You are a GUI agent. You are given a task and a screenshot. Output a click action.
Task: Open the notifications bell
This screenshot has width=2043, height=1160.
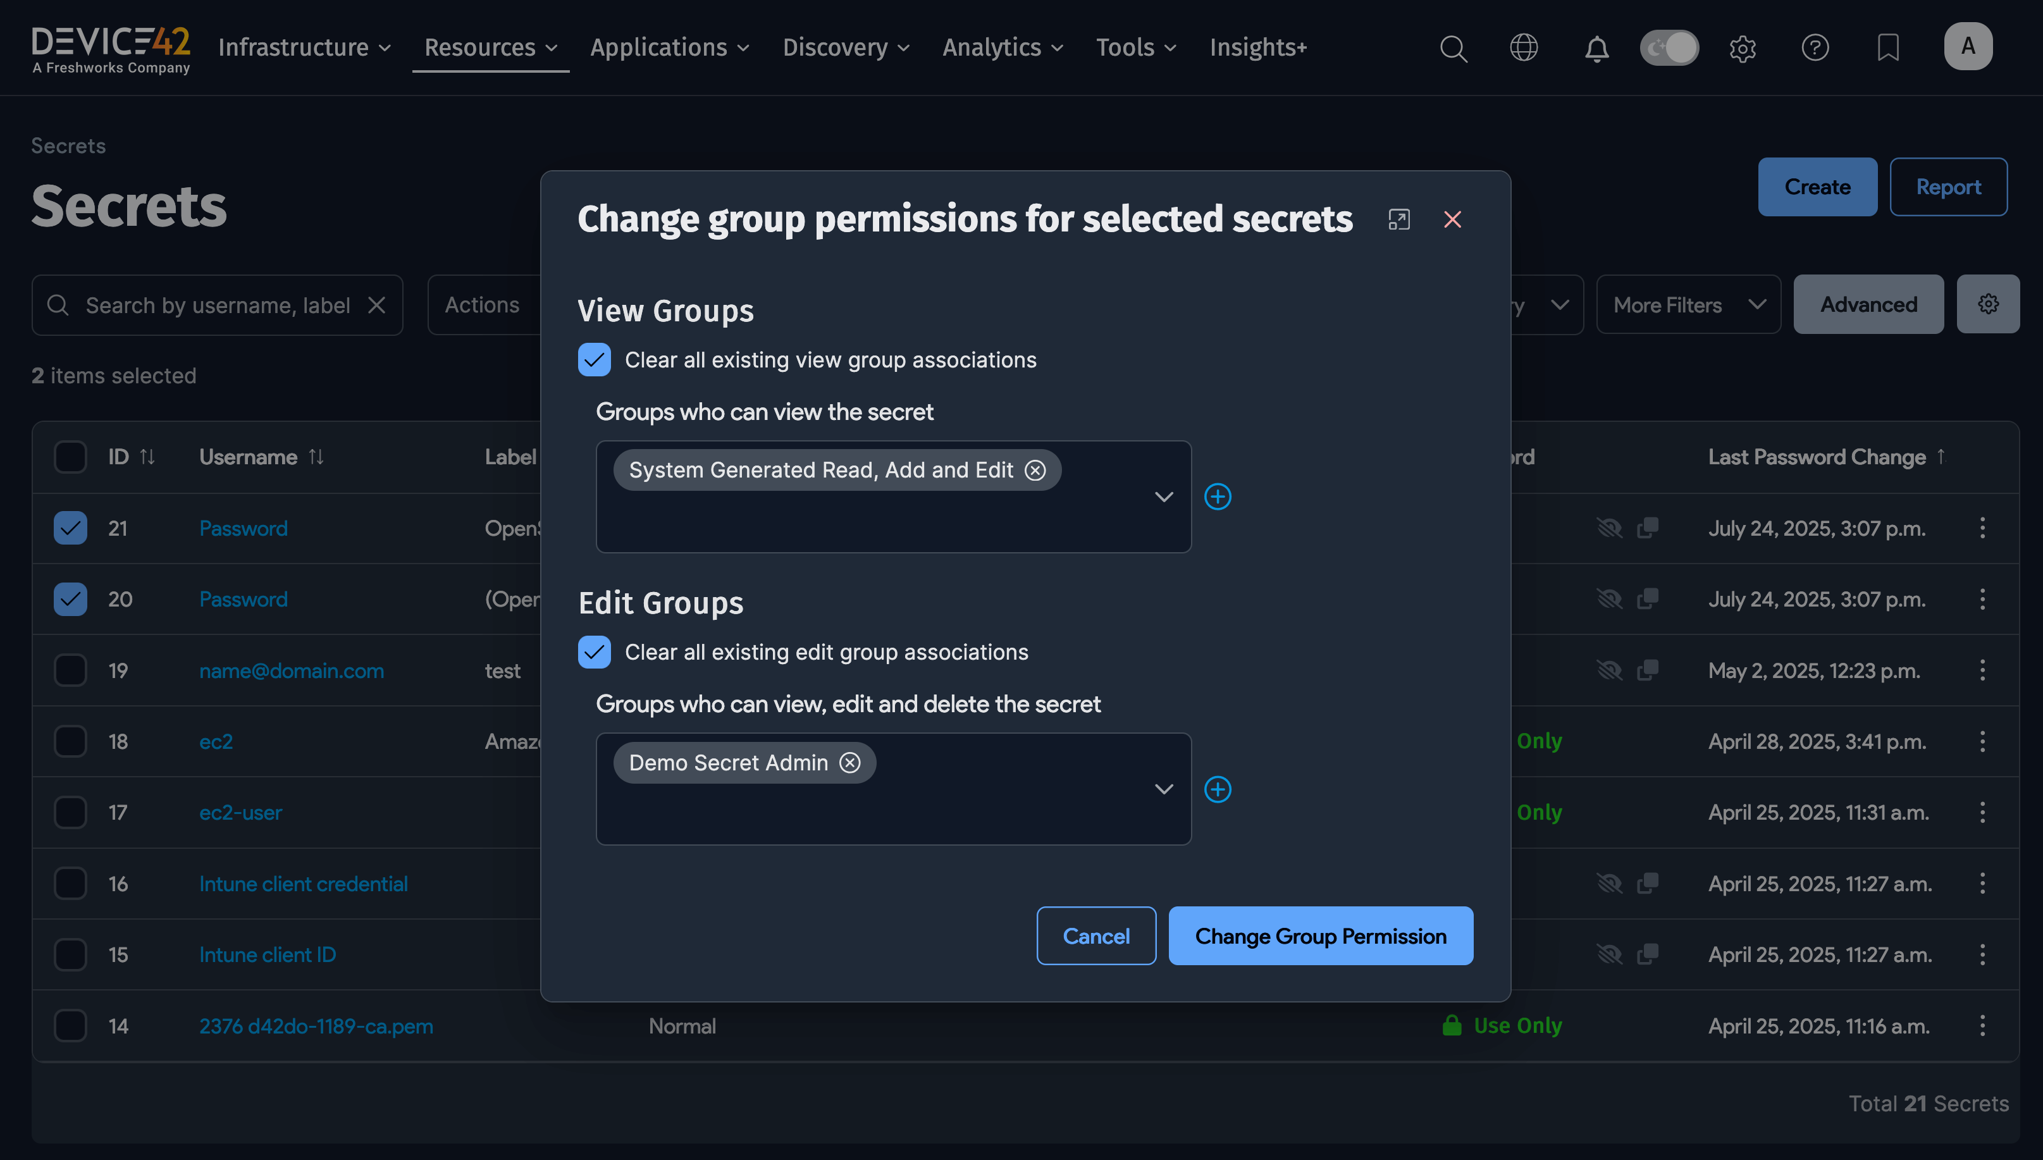click(x=1597, y=48)
